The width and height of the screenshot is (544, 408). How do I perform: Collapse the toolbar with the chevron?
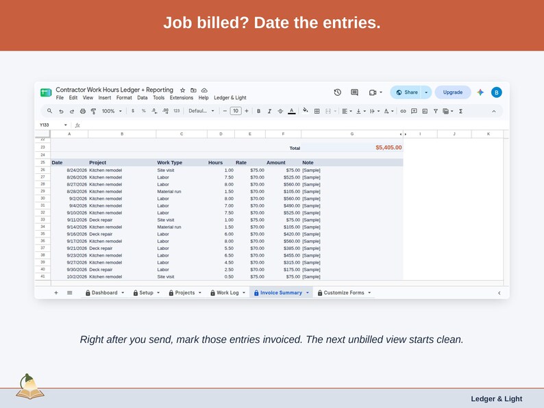tap(494, 112)
